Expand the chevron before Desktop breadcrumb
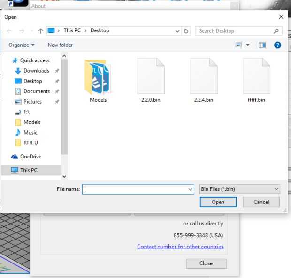This screenshot has width=291, height=278. tap(85, 31)
